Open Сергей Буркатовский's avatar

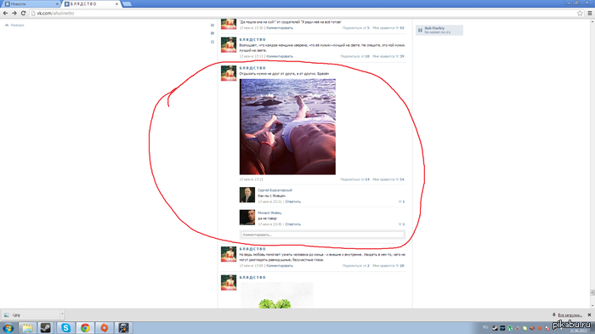tap(247, 195)
